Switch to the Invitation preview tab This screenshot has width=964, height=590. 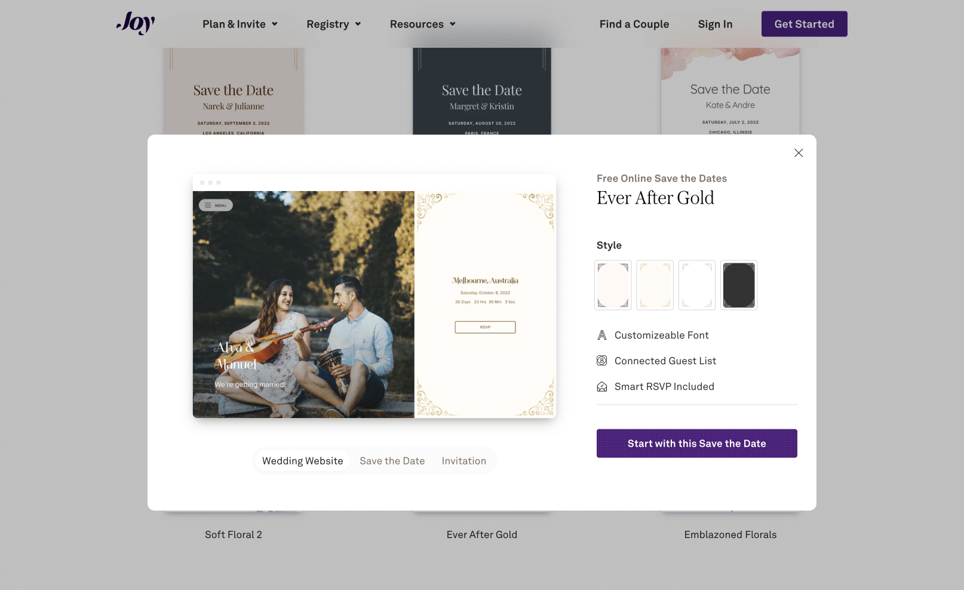[464, 461]
